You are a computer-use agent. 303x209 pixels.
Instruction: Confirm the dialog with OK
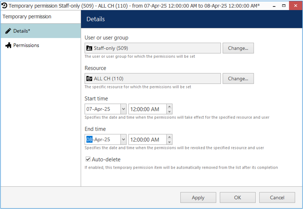pyautogui.click(x=238, y=197)
